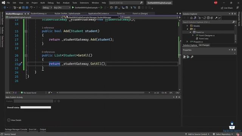Open the Extensions menu

tap(84, 3)
